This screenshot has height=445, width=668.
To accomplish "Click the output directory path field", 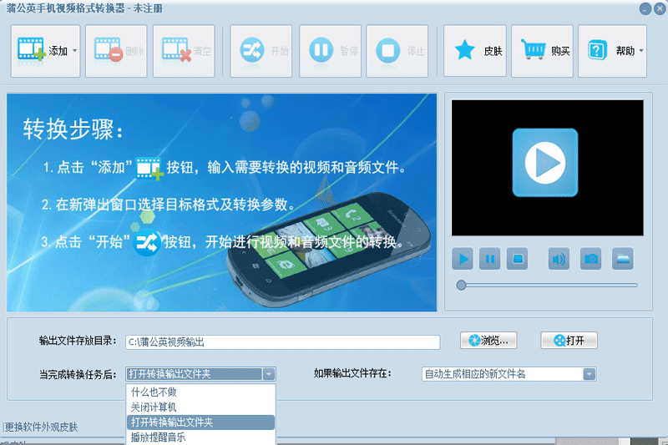I will pos(283,342).
